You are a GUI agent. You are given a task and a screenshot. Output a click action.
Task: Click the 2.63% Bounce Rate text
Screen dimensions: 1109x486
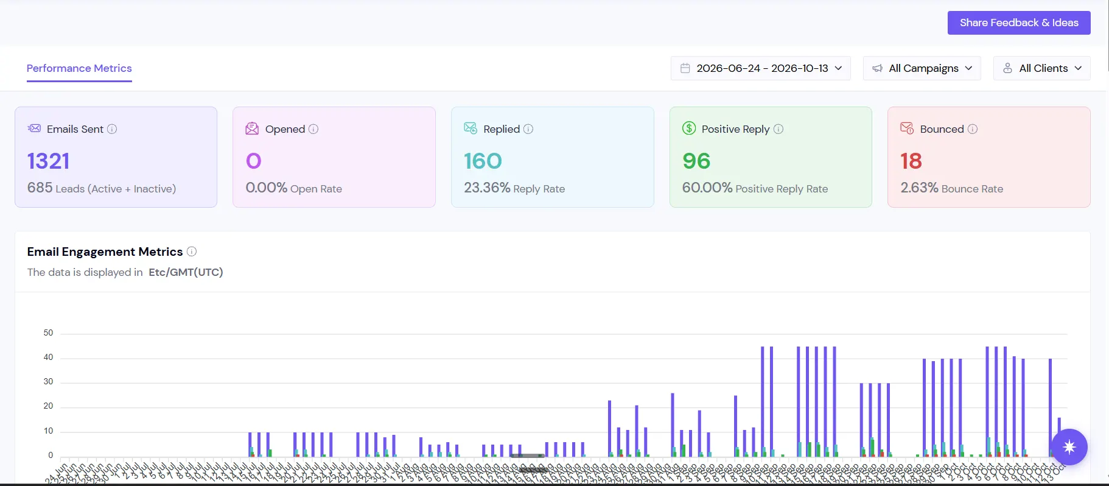pyautogui.click(x=952, y=188)
